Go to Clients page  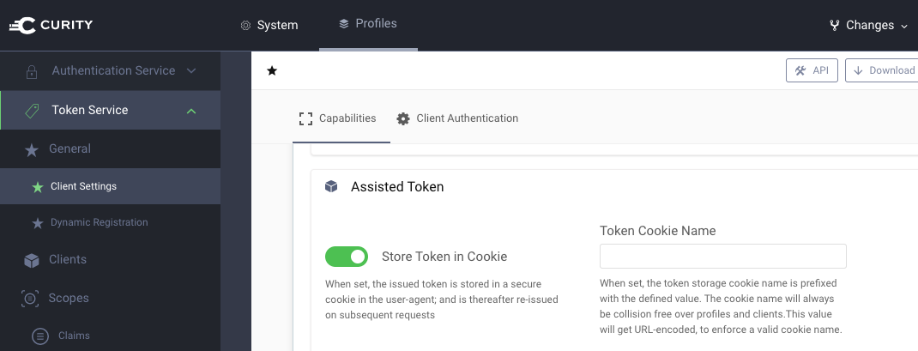(110, 259)
